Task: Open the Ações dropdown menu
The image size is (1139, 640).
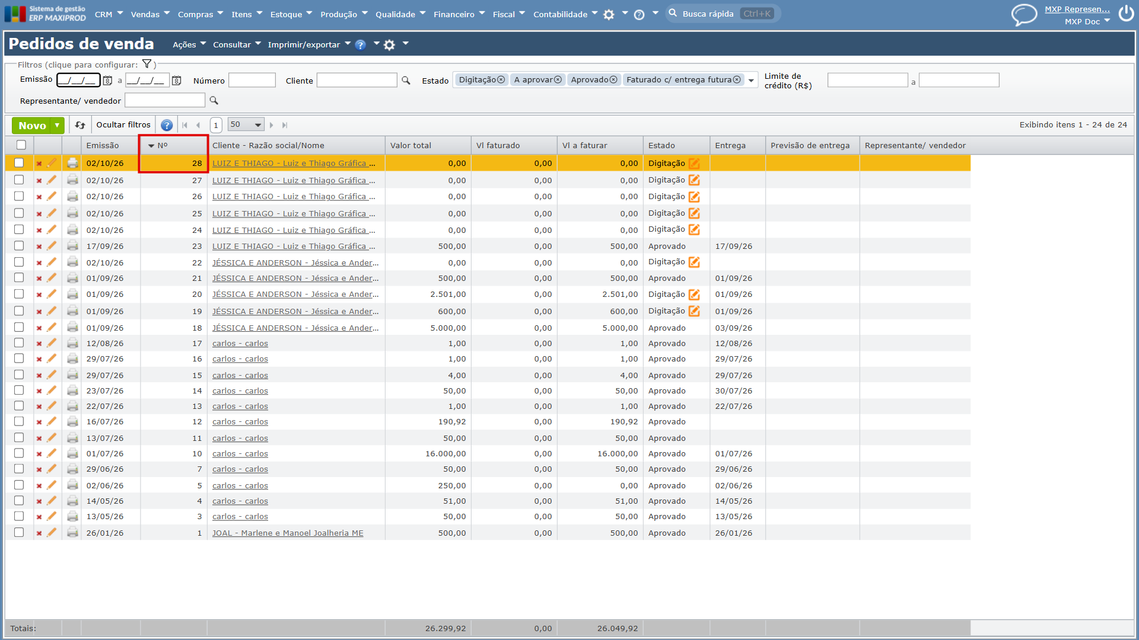Action: pyautogui.click(x=189, y=44)
